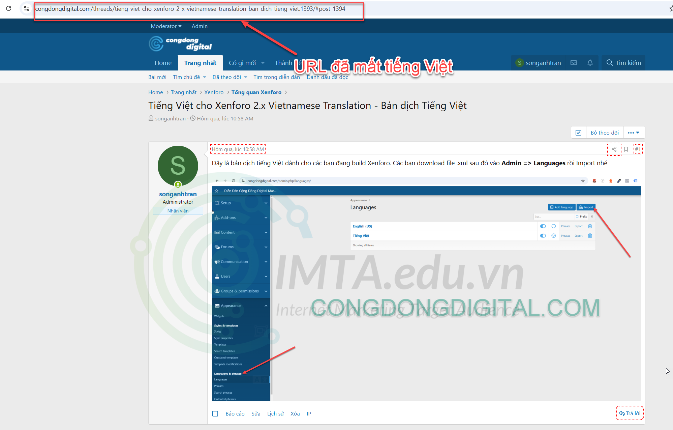
Task: Open the embedded admin languages screenshot image
Action: [426, 289]
